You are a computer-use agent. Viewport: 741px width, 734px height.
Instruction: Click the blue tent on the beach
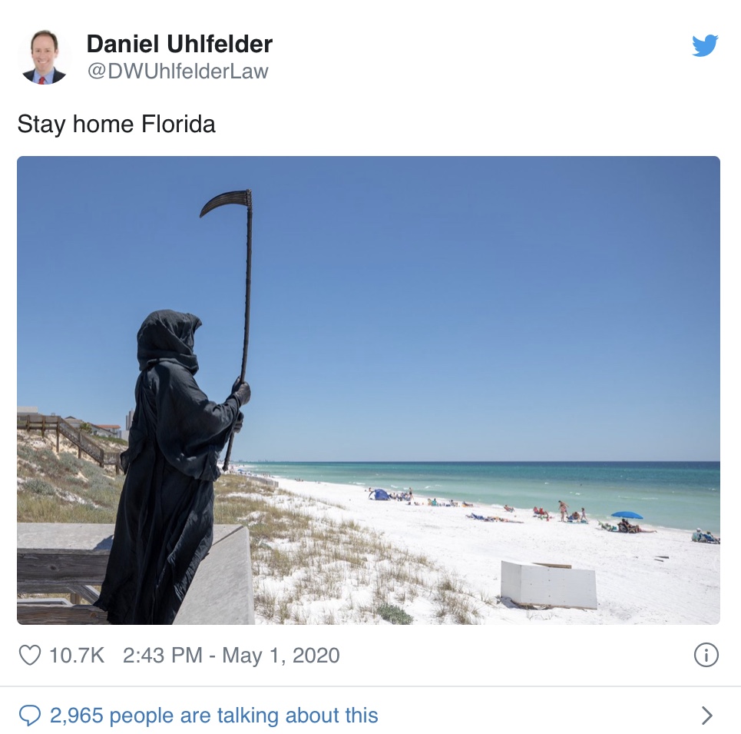(379, 495)
